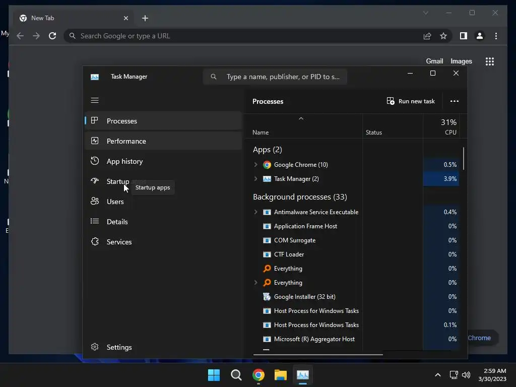Select Microsoft (R) Aggregator Host process
This screenshot has width=516, height=387.
pyautogui.click(x=314, y=339)
